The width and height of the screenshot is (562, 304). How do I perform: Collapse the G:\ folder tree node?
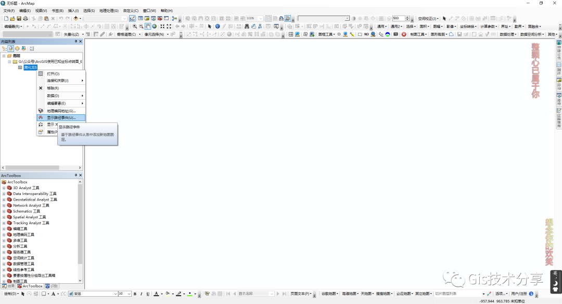(9, 61)
